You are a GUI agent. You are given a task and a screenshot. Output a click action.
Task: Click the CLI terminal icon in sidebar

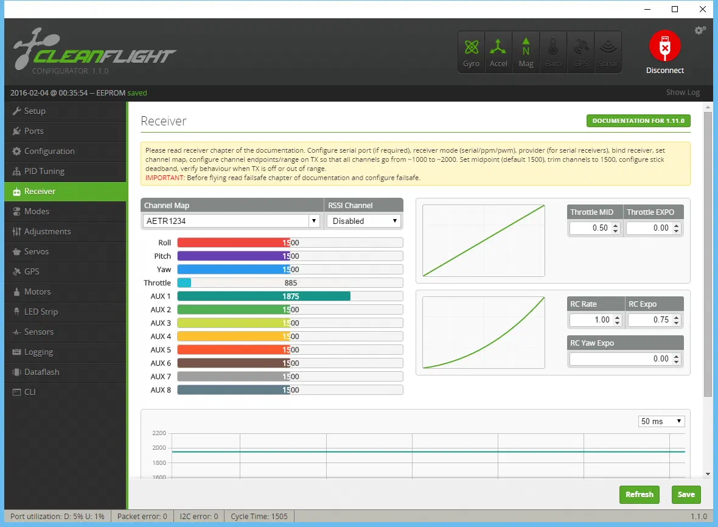click(16, 392)
